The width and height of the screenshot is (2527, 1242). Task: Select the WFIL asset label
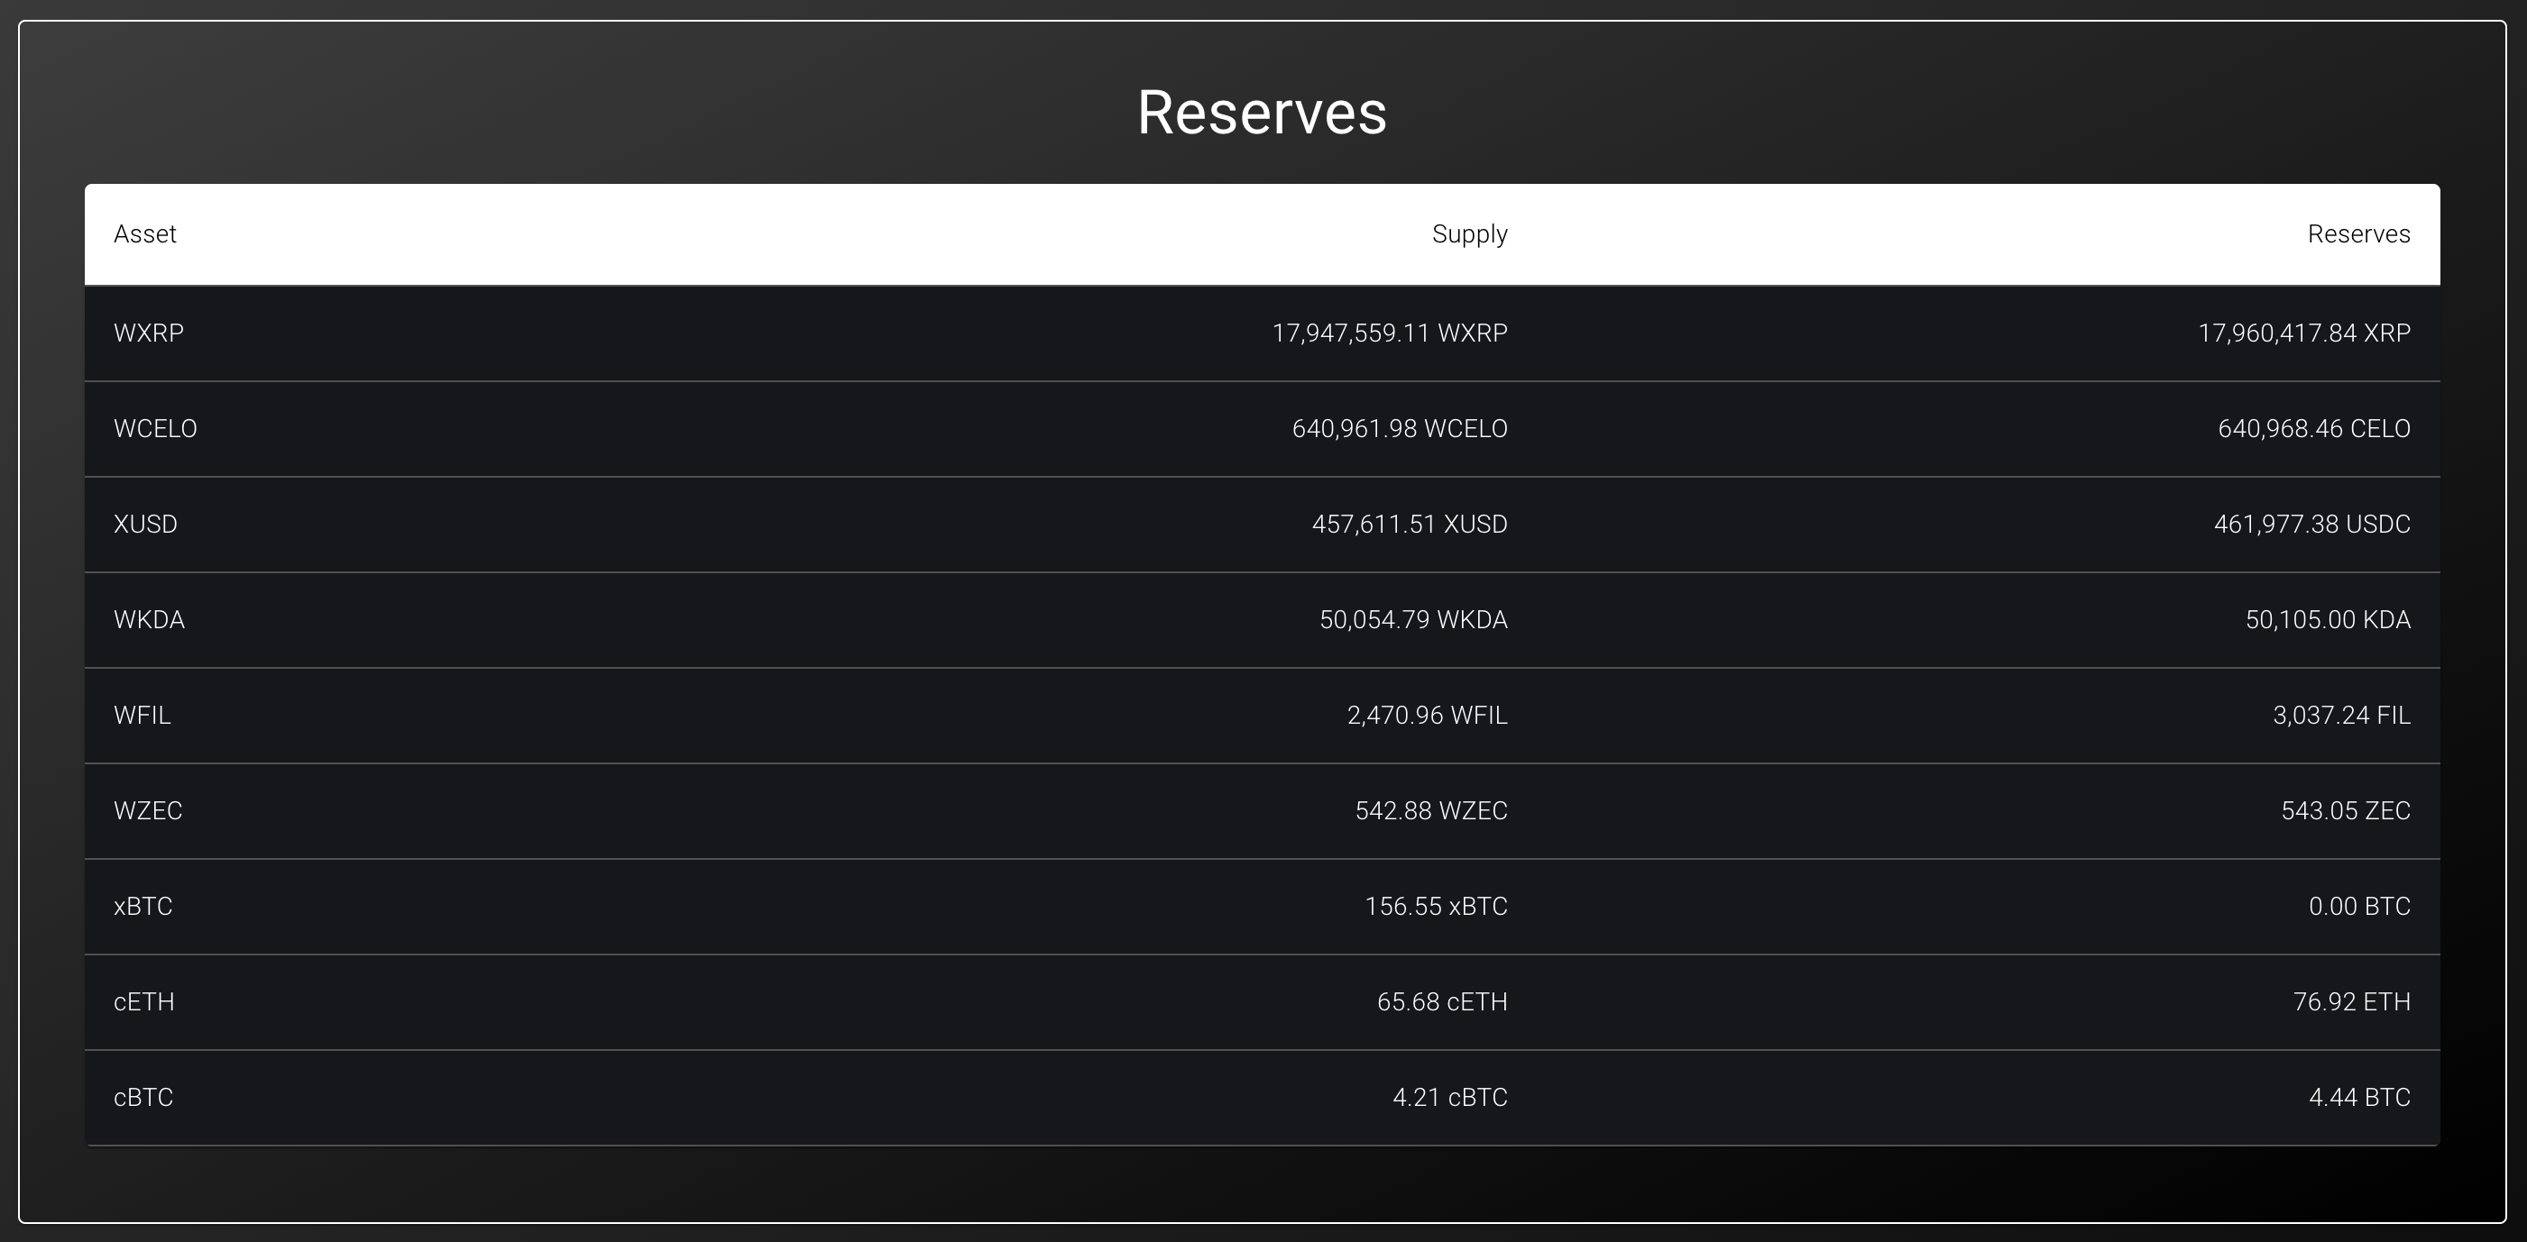click(142, 716)
